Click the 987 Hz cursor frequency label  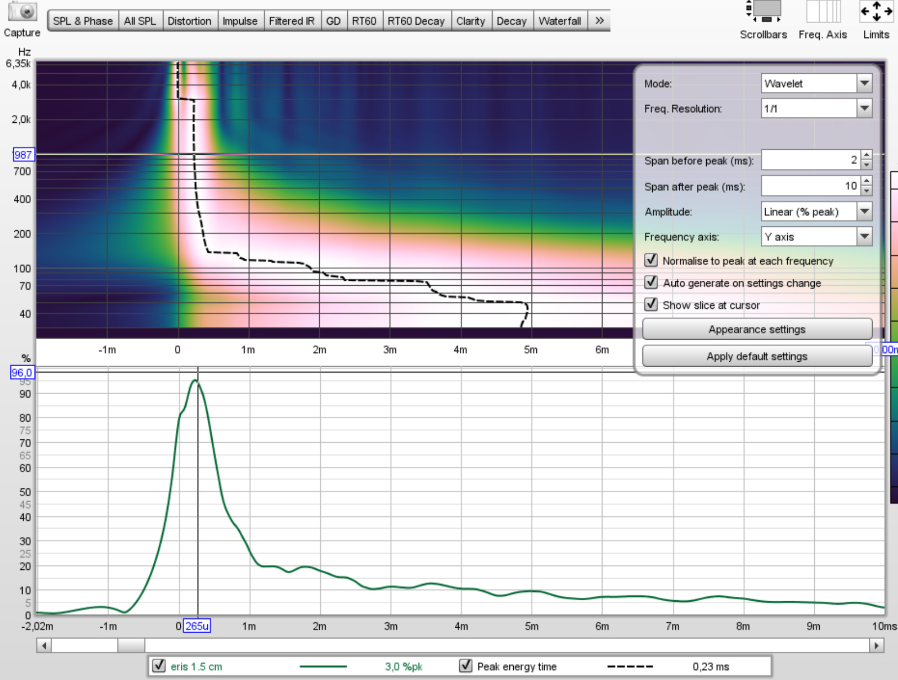coord(23,155)
